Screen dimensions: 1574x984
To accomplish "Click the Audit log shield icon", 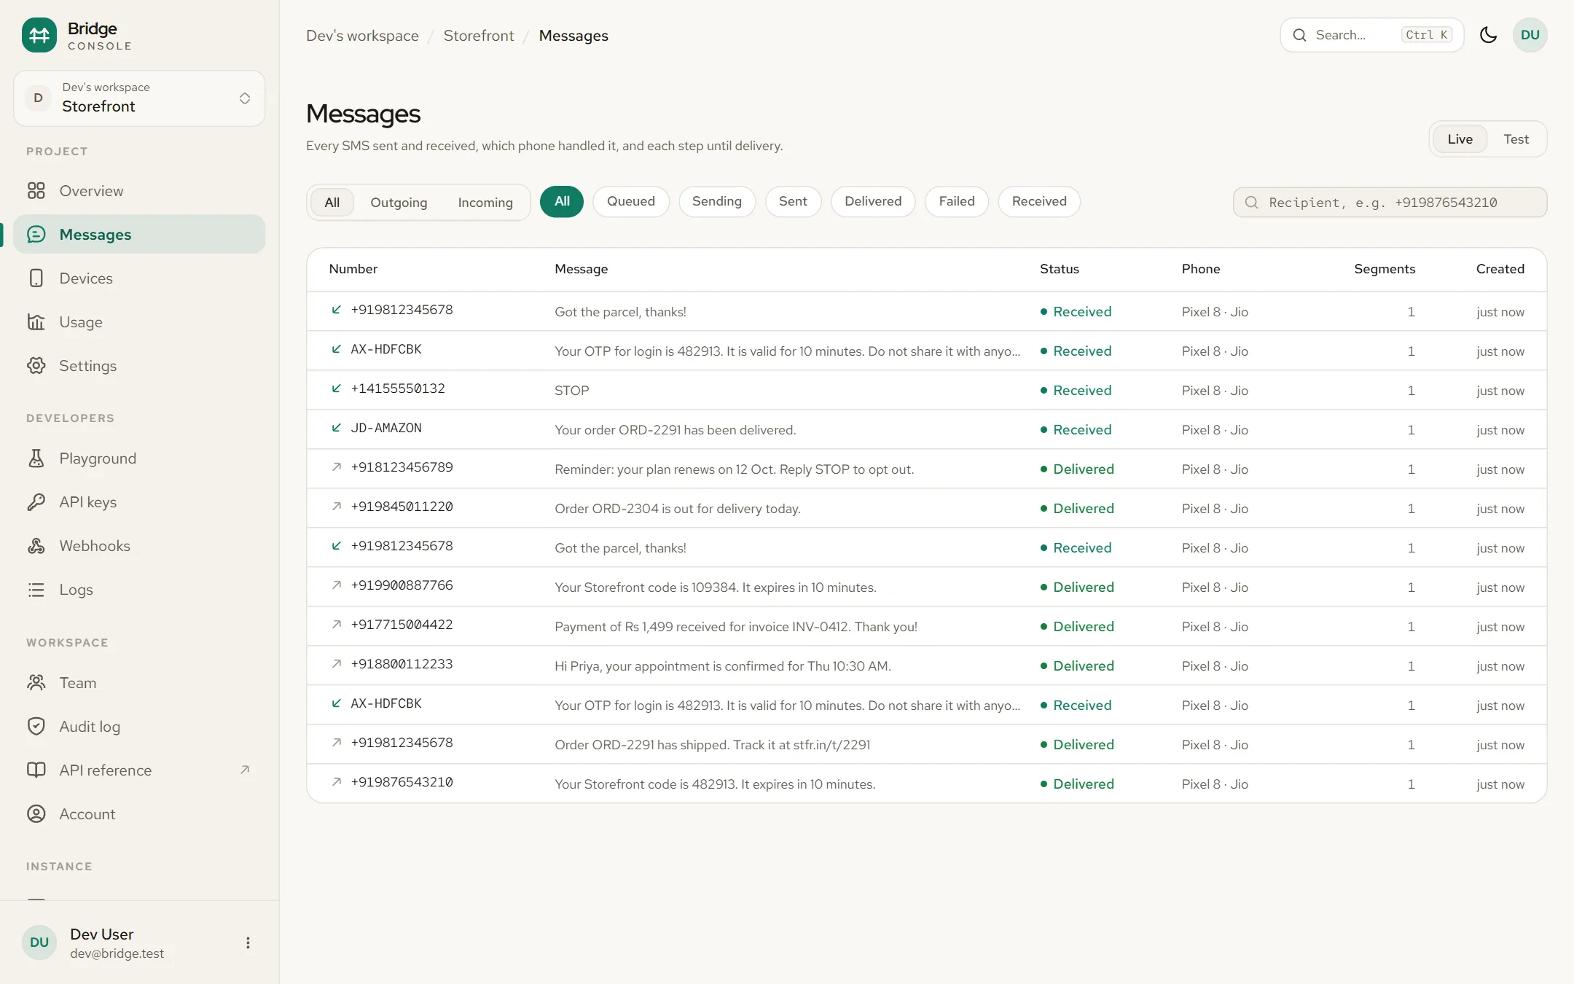I will click(x=36, y=727).
